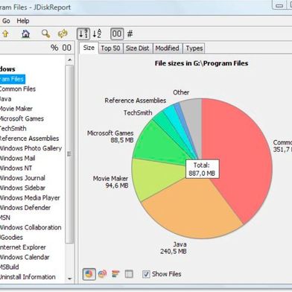
Task: Select MSBuild folder in the tree
Action: pyautogui.click(x=9, y=267)
